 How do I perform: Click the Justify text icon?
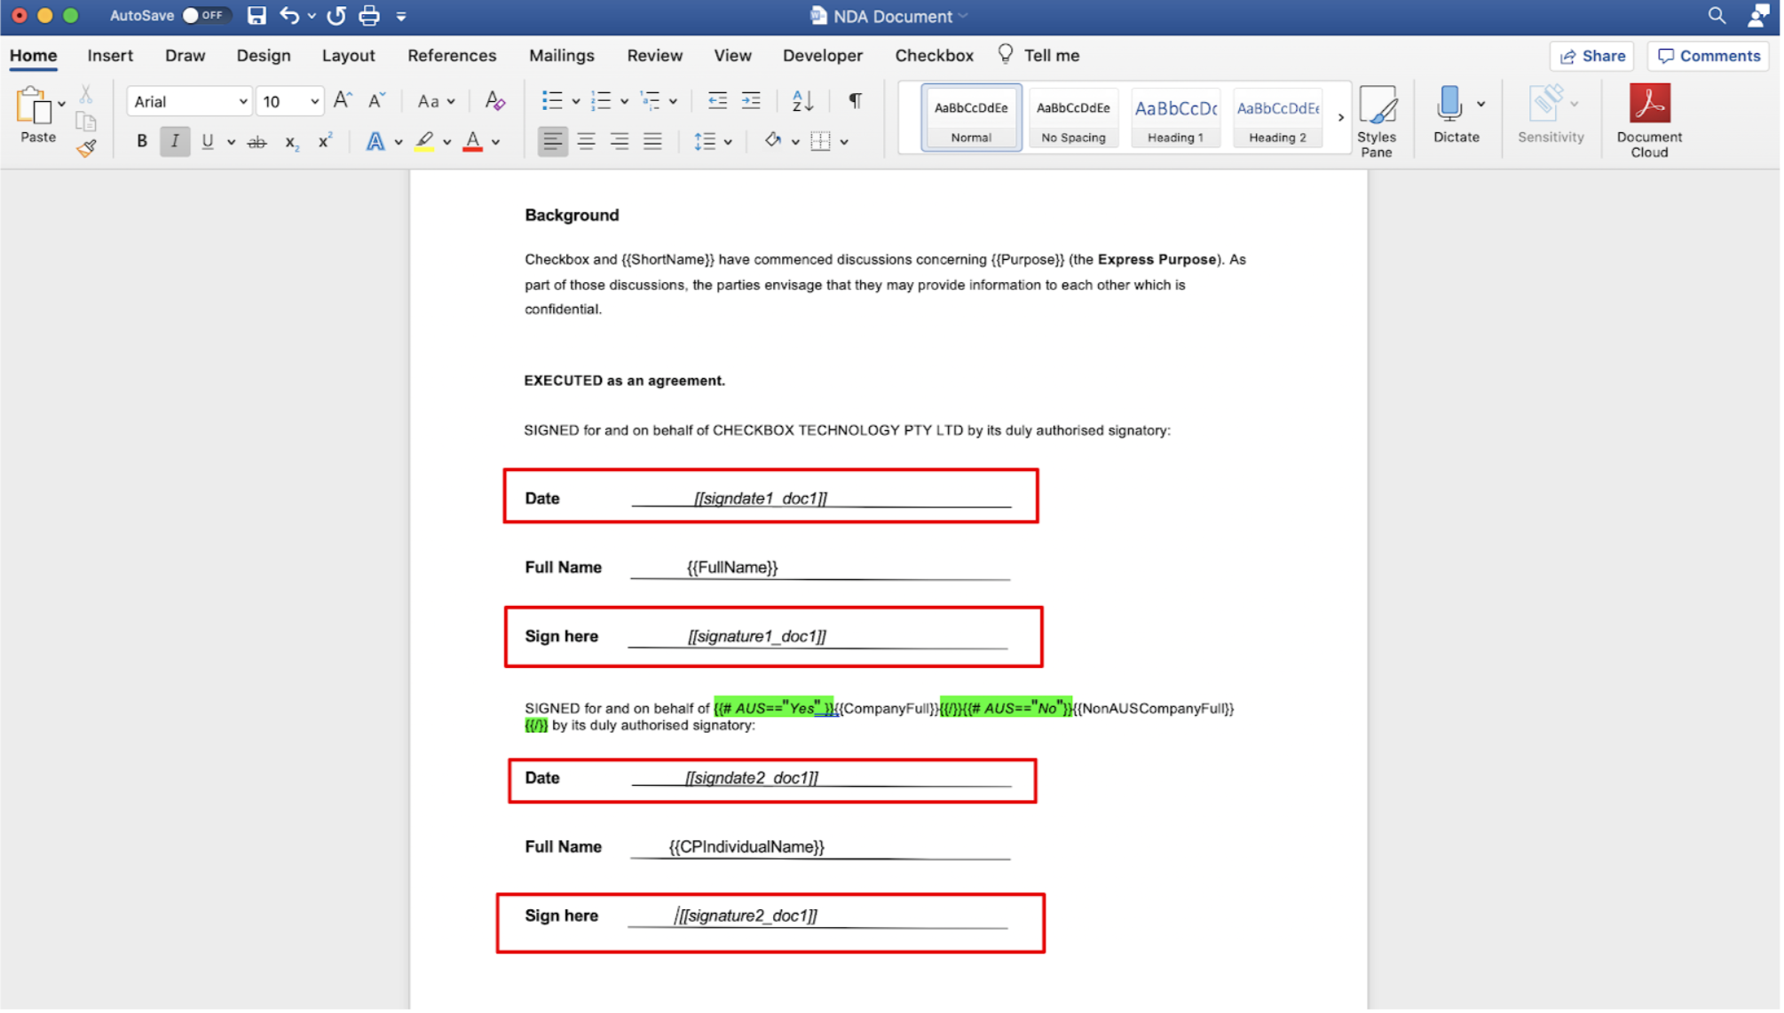653,141
